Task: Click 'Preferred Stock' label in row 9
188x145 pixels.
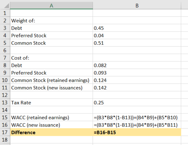Action: [x=29, y=73]
